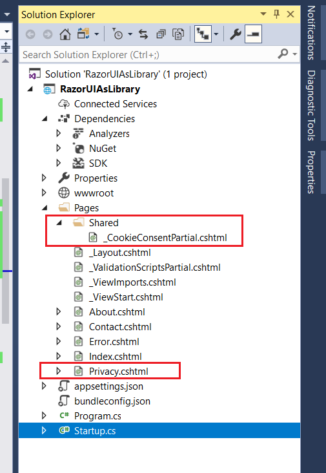Expand the Analyzers dependency node
Screen dimensions: 326x473
click(x=59, y=133)
